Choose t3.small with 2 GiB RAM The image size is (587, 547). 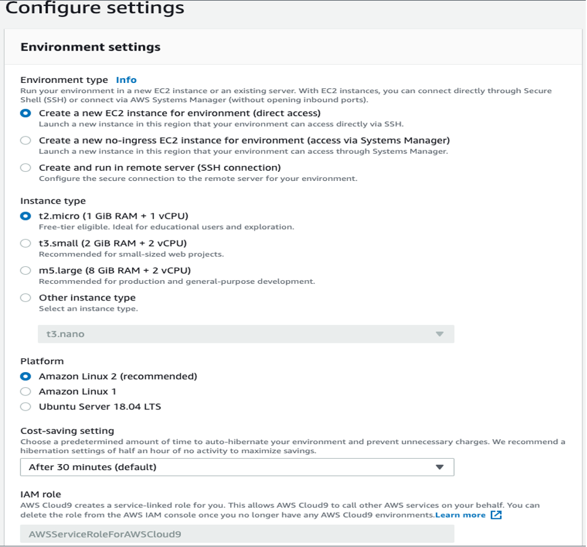(x=25, y=243)
